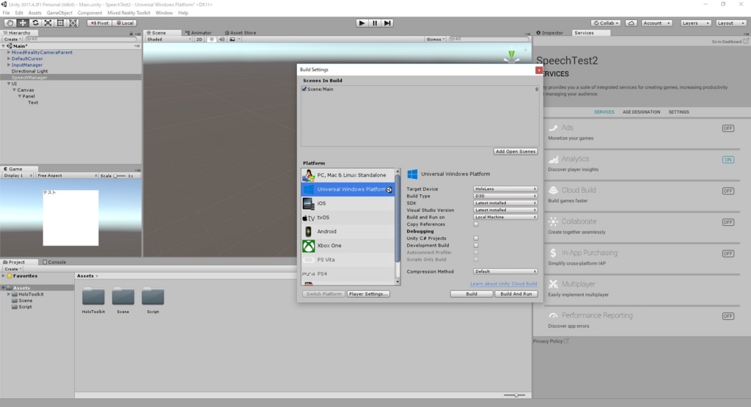Open the Cloud services icon button
Viewport: 751px width, 407px height.
point(631,23)
